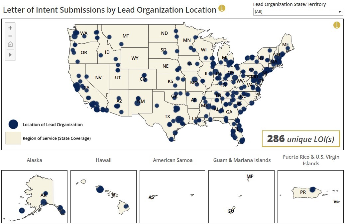Click the TX state region on the map
This screenshot has width=345, height=224.
(168, 116)
